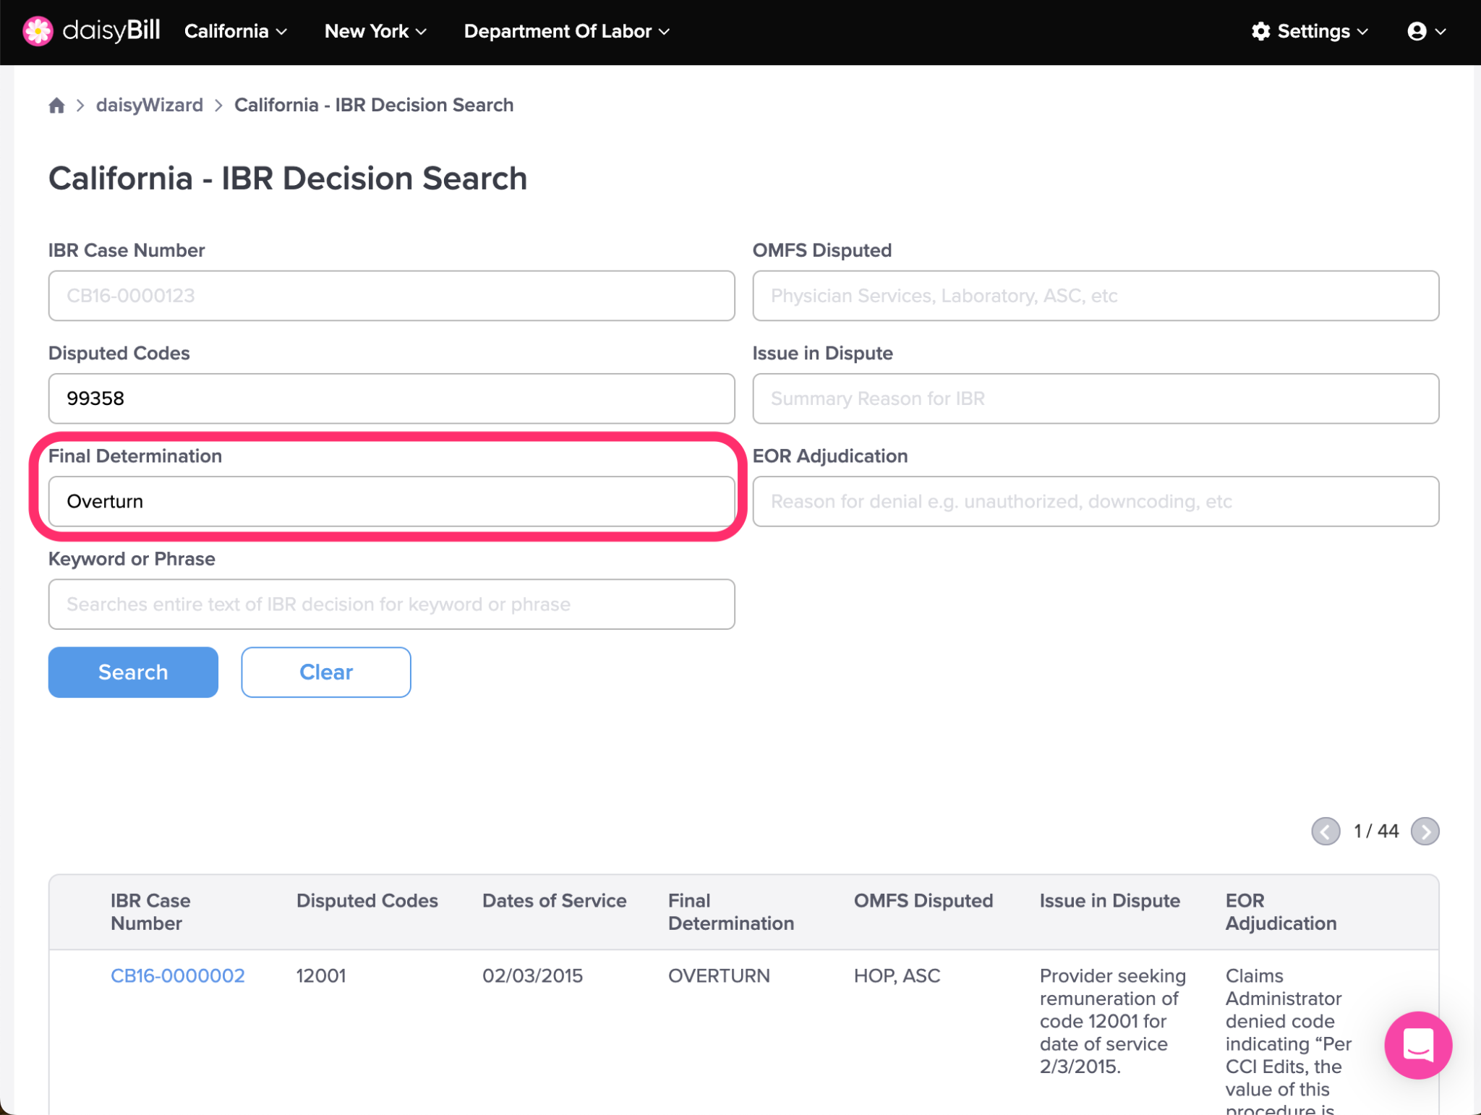Expand the California dropdown menu
This screenshot has height=1115, width=1481.
click(x=236, y=31)
